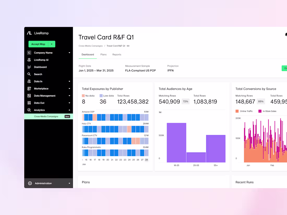Click the No data legend swatch
287x215 pixels.
pyautogui.click(x=83, y=96)
